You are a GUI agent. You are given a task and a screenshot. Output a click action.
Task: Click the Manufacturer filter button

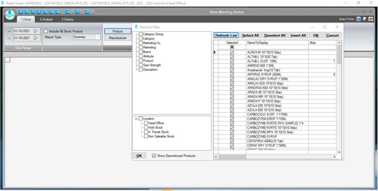pos(118,38)
